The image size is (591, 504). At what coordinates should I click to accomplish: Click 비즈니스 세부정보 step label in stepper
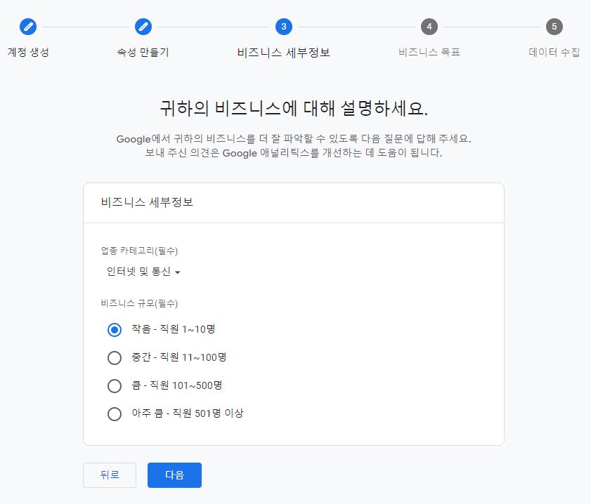pos(284,53)
